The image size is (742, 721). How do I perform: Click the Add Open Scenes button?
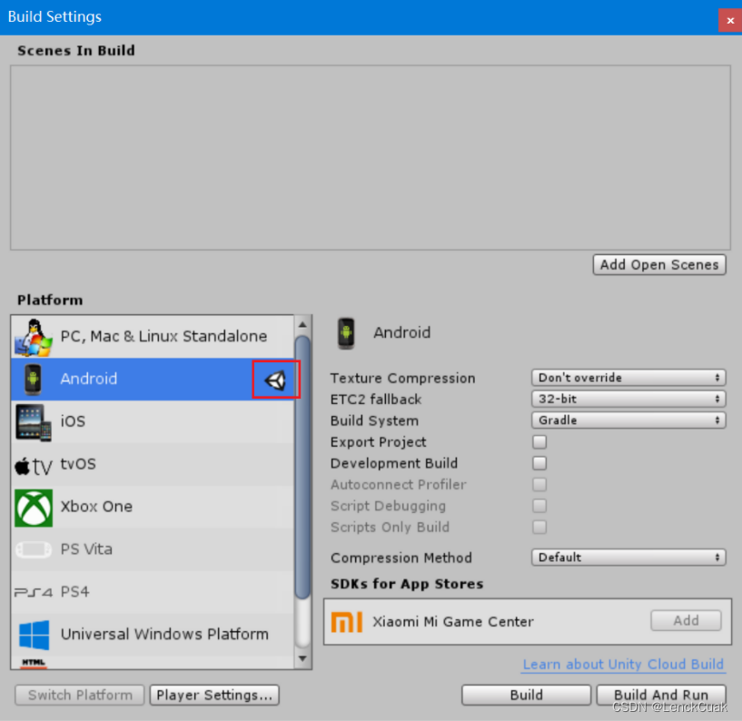[x=659, y=264]
